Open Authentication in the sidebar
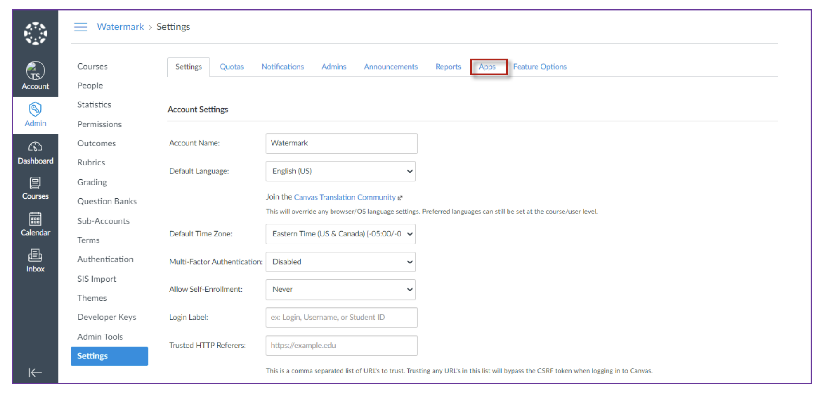Screen dimensions: 821x393 (x=105, y=259)
